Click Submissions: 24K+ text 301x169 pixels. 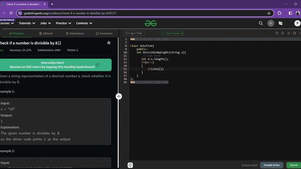coord(49,50)
